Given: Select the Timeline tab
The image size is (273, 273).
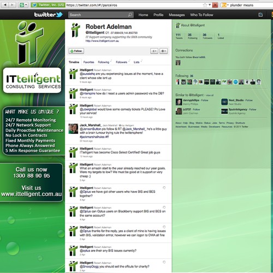Looking at the screenshot, I should click(x=74, y=62).
